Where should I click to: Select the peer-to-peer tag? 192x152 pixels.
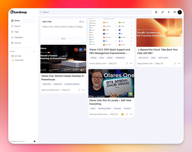[163, 58]
